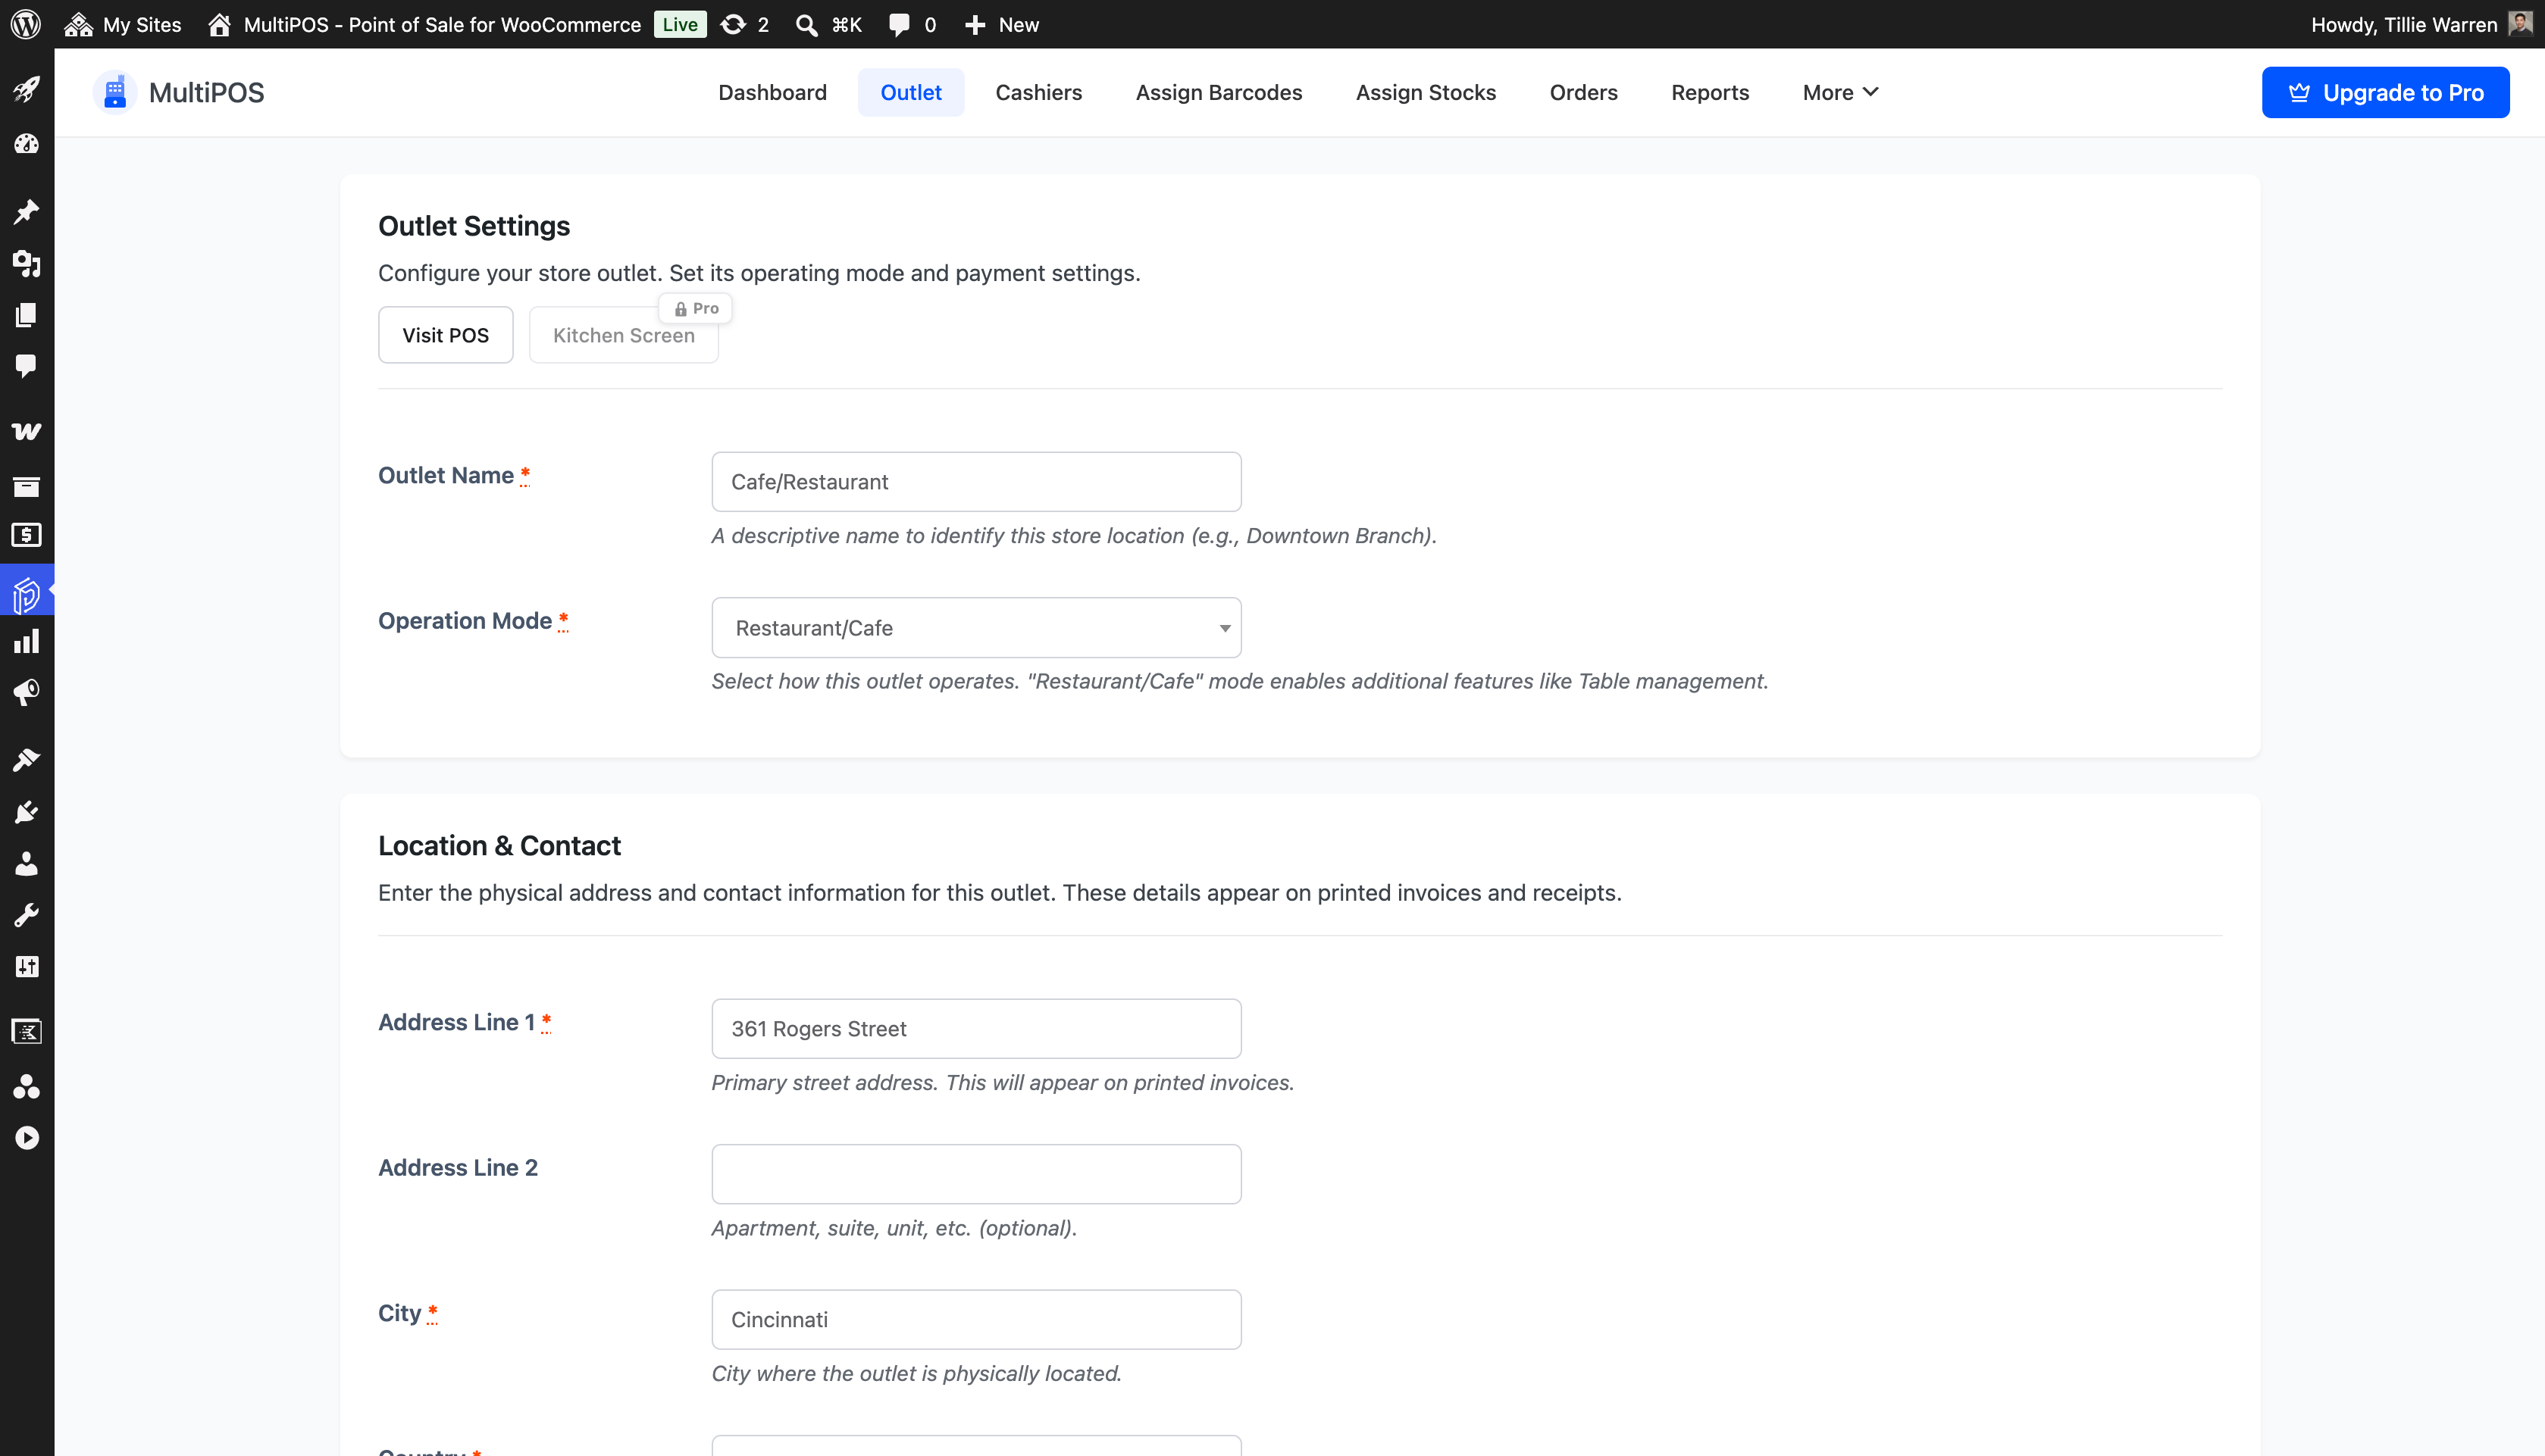Focus the empty Address Line 2 field

click(976, 1174)
